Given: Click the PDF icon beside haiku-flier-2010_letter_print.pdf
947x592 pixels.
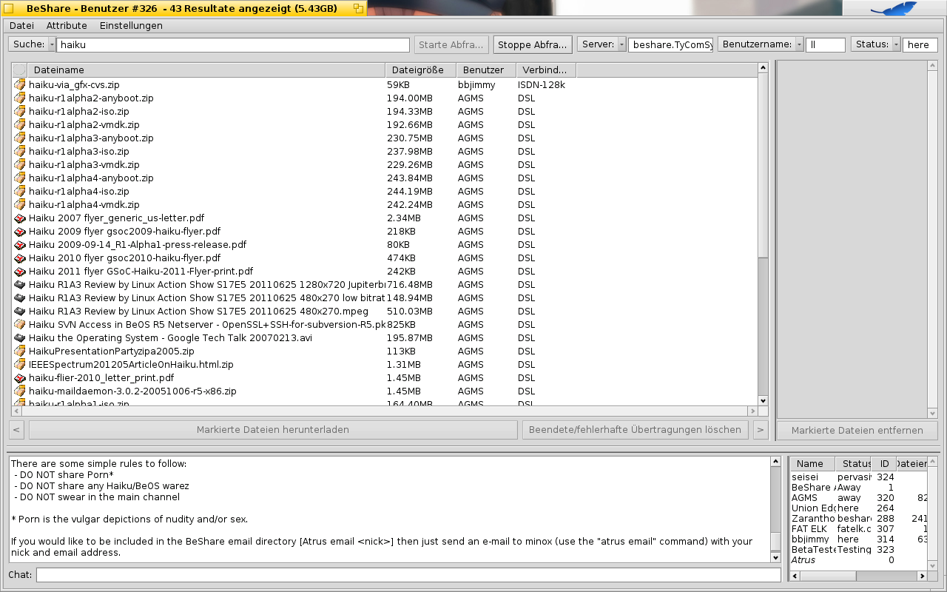Looking at the screenshot, I should [20, 378].
